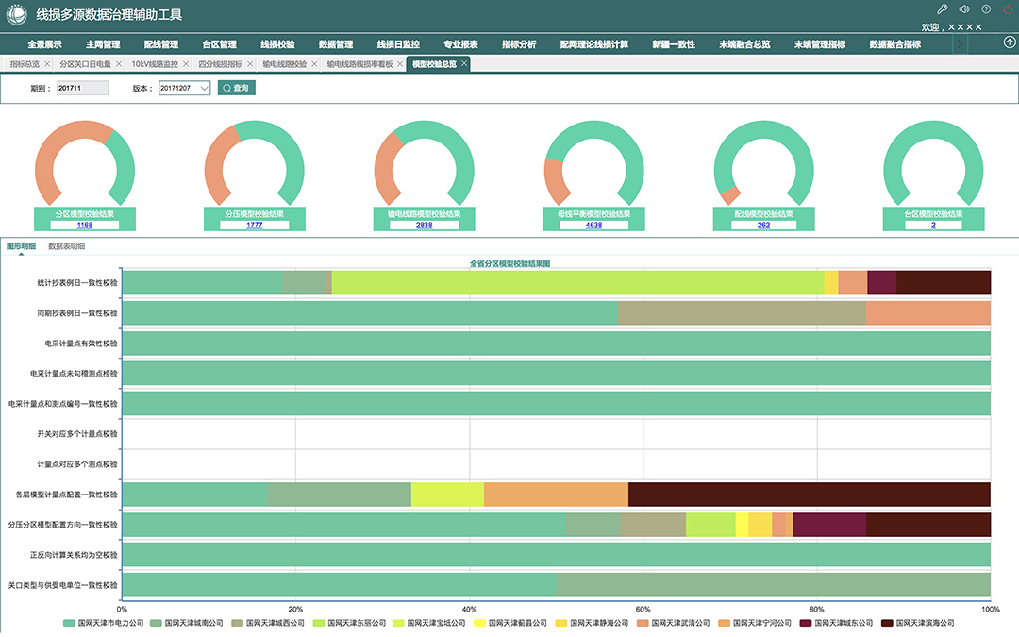
Task: Expand the menu bar right scroll chevron
Action: pyautogui.click(x=961, y=43)
